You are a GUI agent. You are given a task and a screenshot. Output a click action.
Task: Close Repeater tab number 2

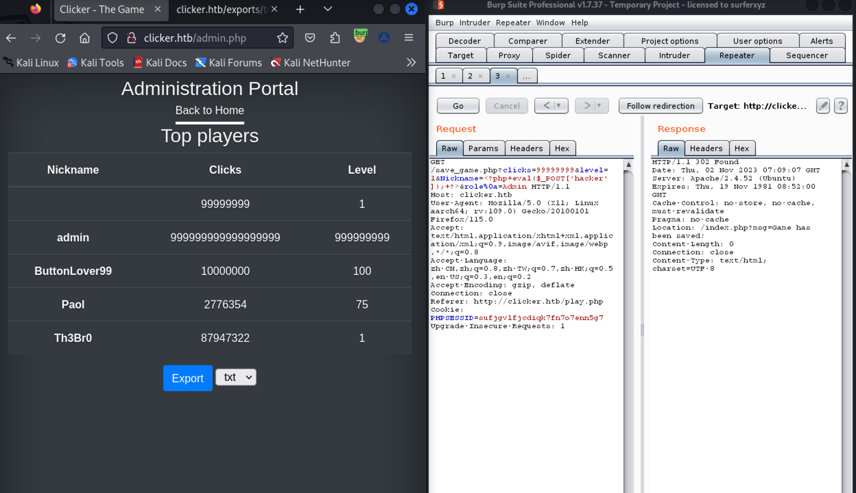coord(480,76)
